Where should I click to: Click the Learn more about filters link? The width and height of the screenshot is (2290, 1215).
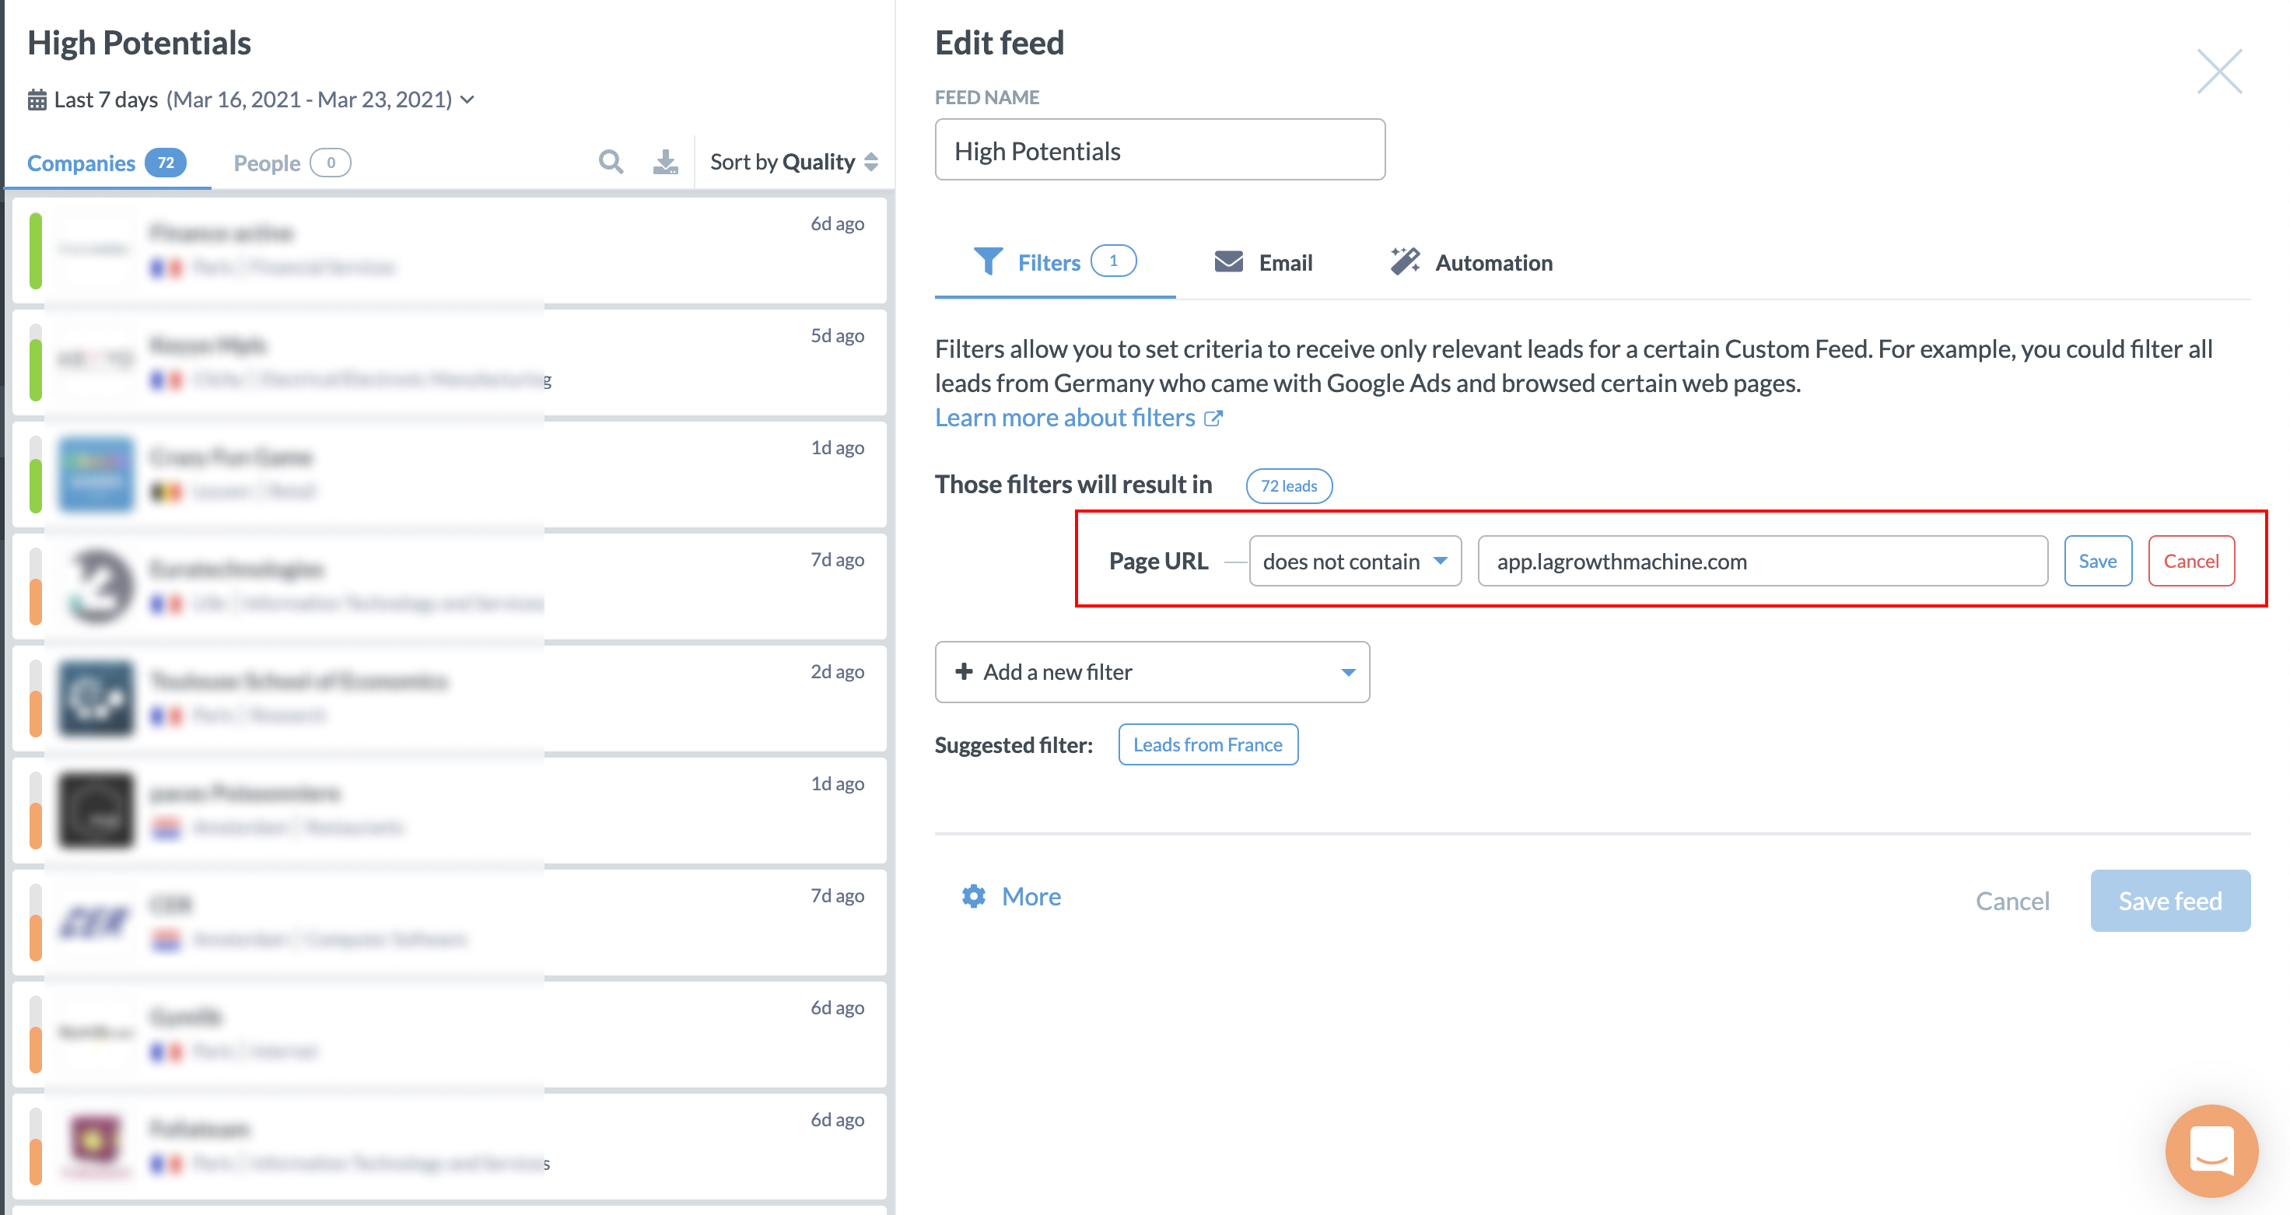tap(1064, 418)
